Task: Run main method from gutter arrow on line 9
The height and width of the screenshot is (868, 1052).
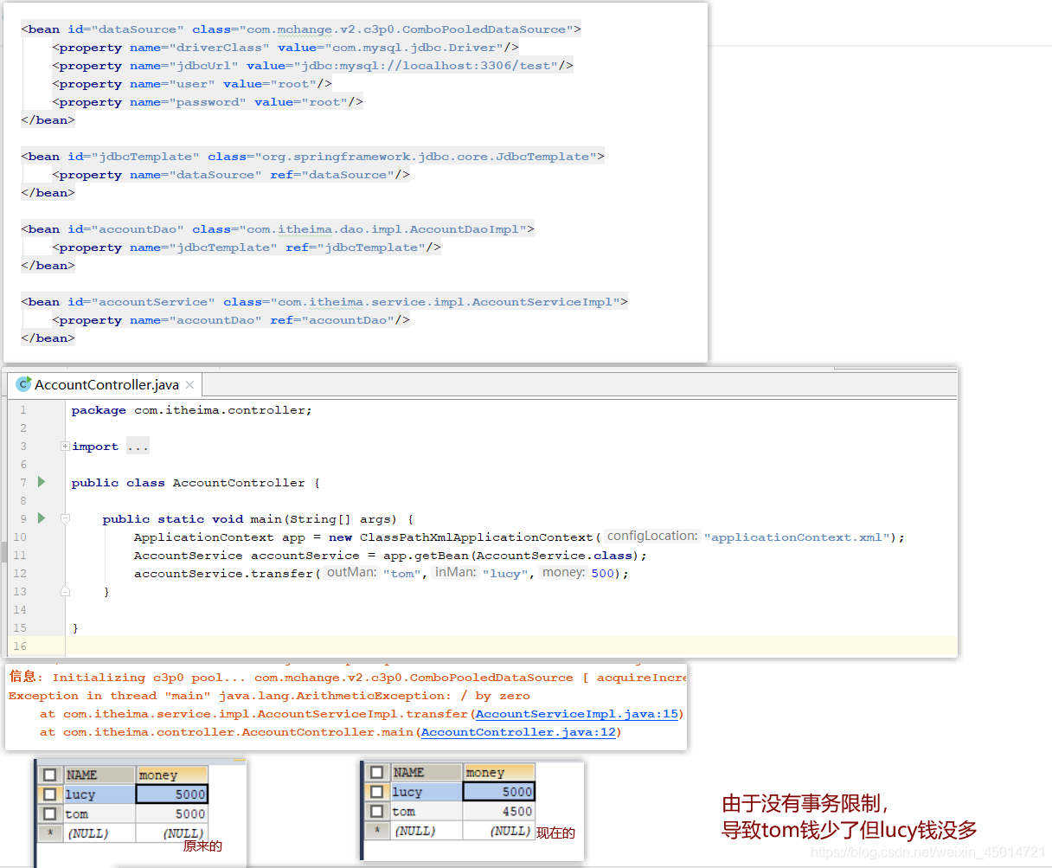Action: (41, 518)
